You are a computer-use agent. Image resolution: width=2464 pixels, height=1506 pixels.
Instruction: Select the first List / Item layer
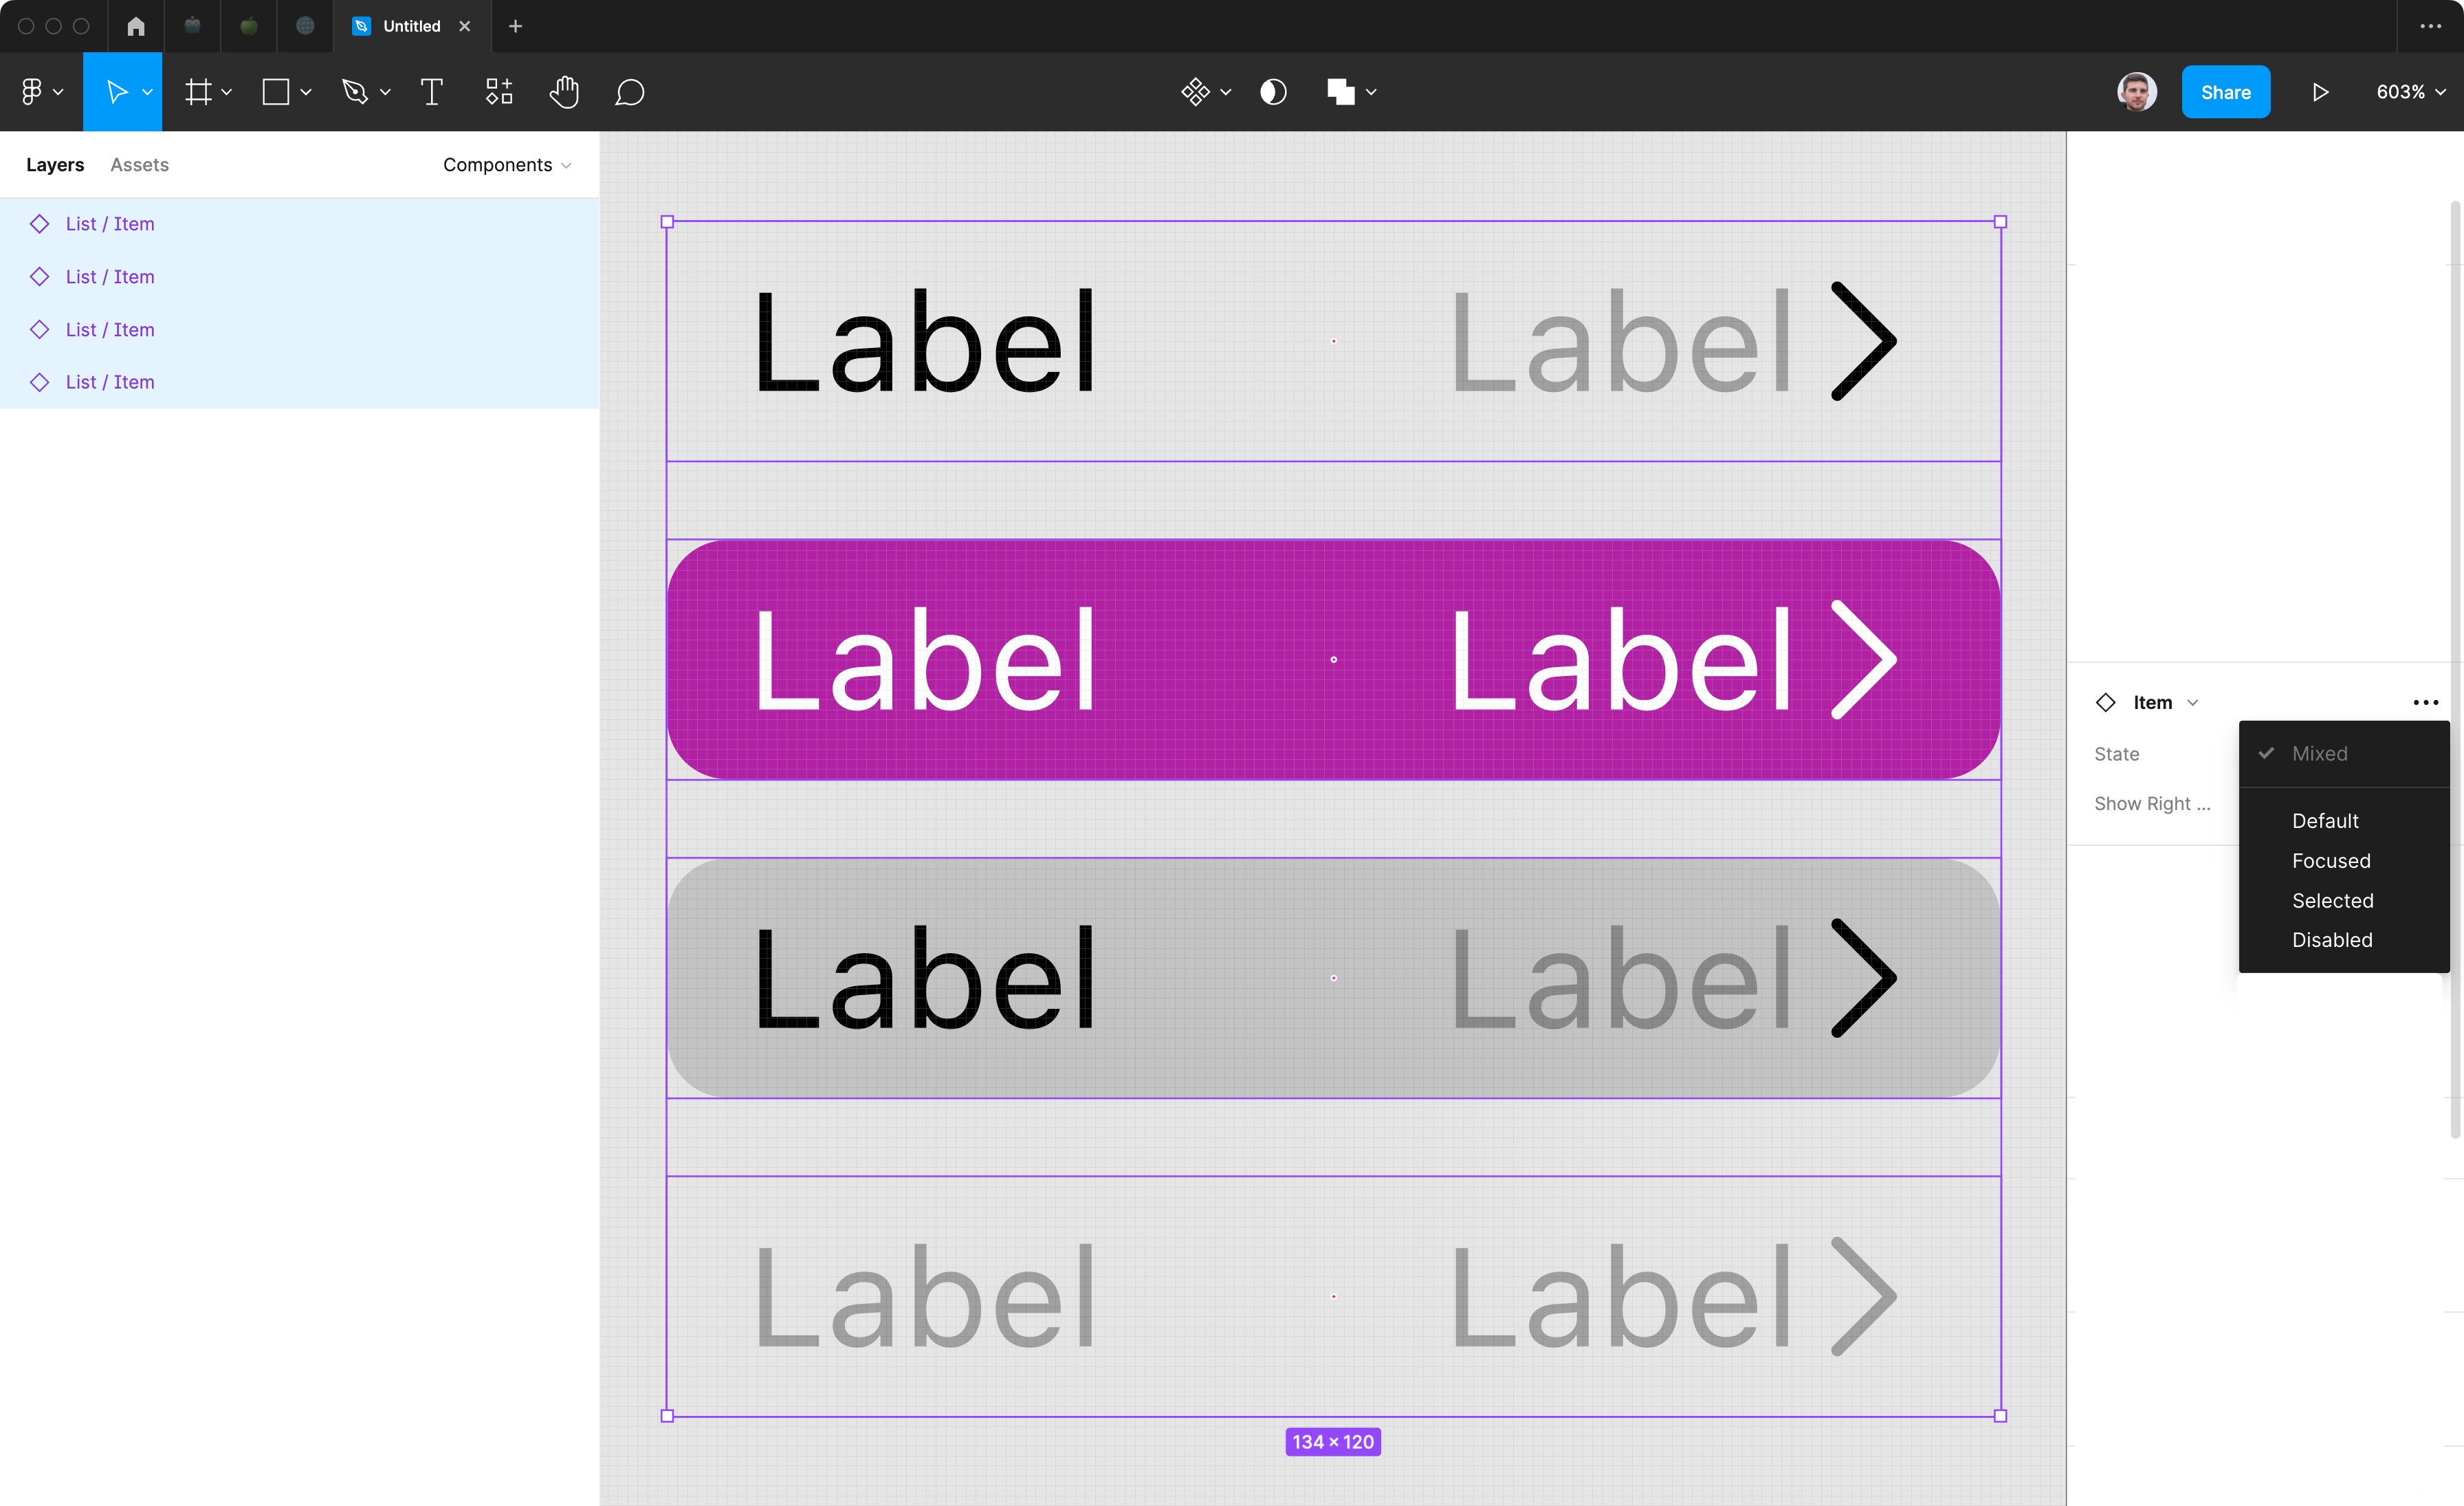click(110, 224)
